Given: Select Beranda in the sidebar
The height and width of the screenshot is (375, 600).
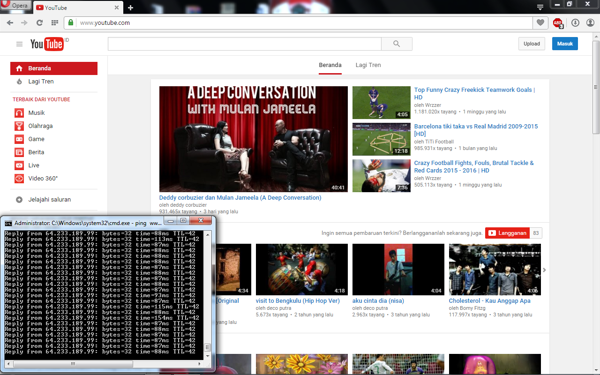Looking at the screenshot, I should tap(54, 68).
